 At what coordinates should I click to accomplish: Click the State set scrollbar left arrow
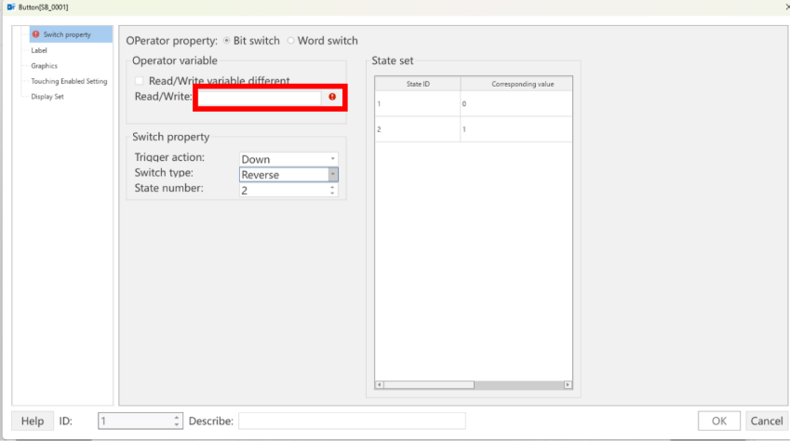point(380,384)
